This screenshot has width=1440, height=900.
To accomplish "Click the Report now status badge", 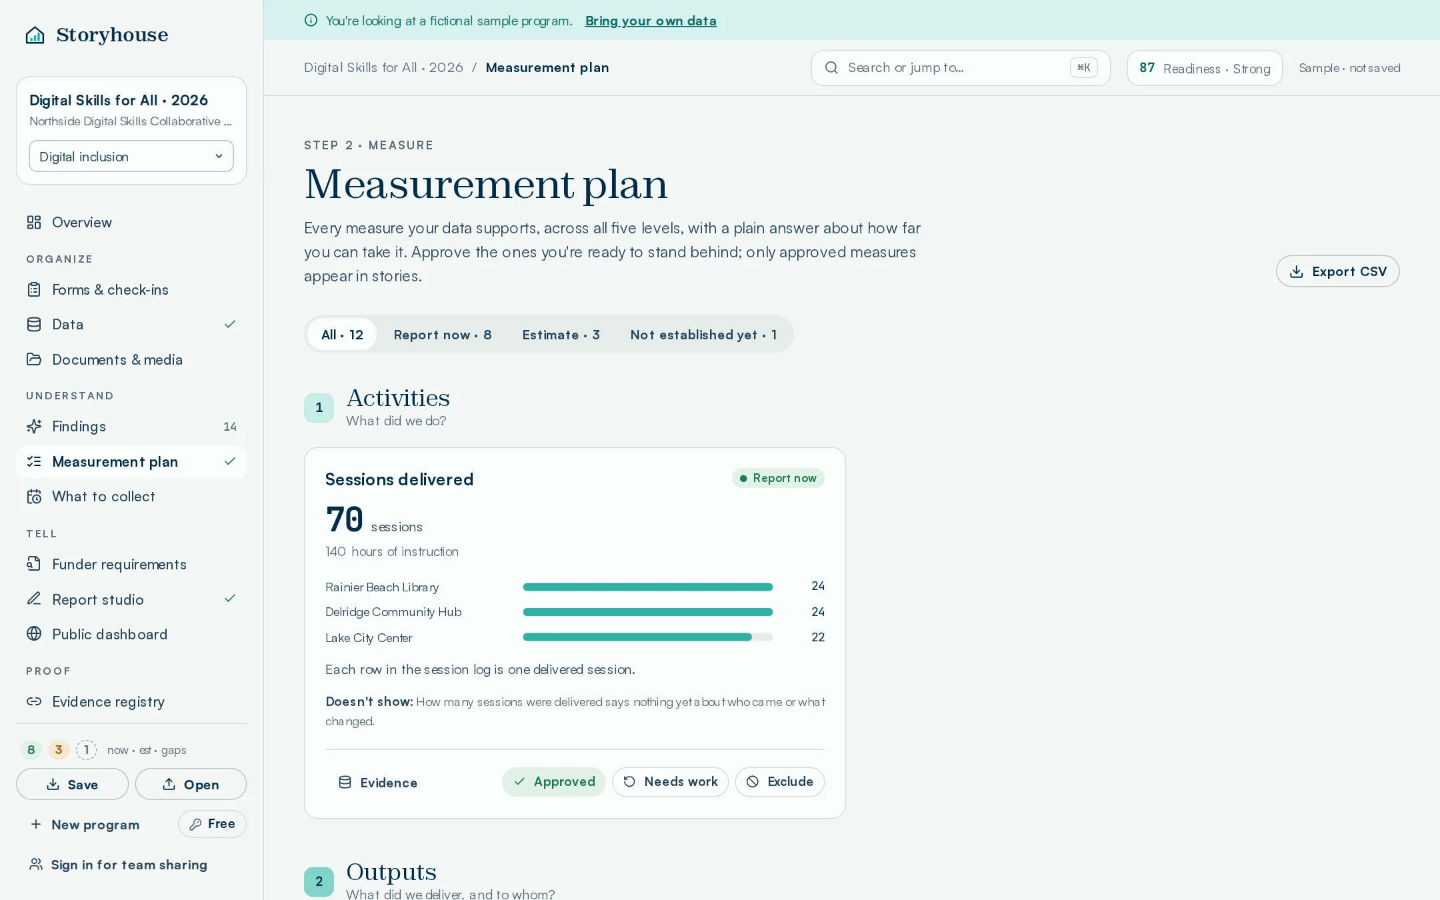I will 778,478.
